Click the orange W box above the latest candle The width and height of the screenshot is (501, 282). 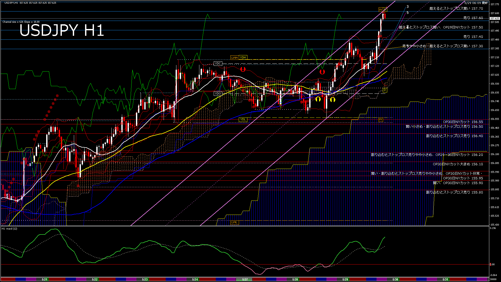(381, 10)
